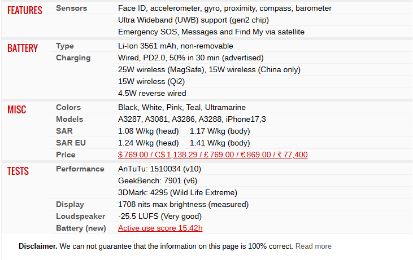Click the Performance test label
Image resolution: width=413 pixels, height=260 pixels.
pos(80,169)
